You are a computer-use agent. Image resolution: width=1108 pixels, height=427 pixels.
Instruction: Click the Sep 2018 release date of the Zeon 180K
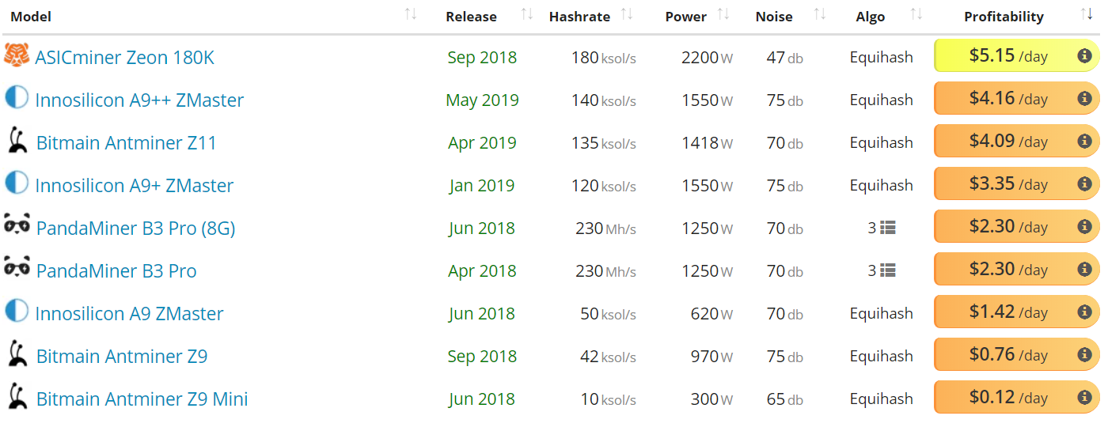tap(482, 57)
